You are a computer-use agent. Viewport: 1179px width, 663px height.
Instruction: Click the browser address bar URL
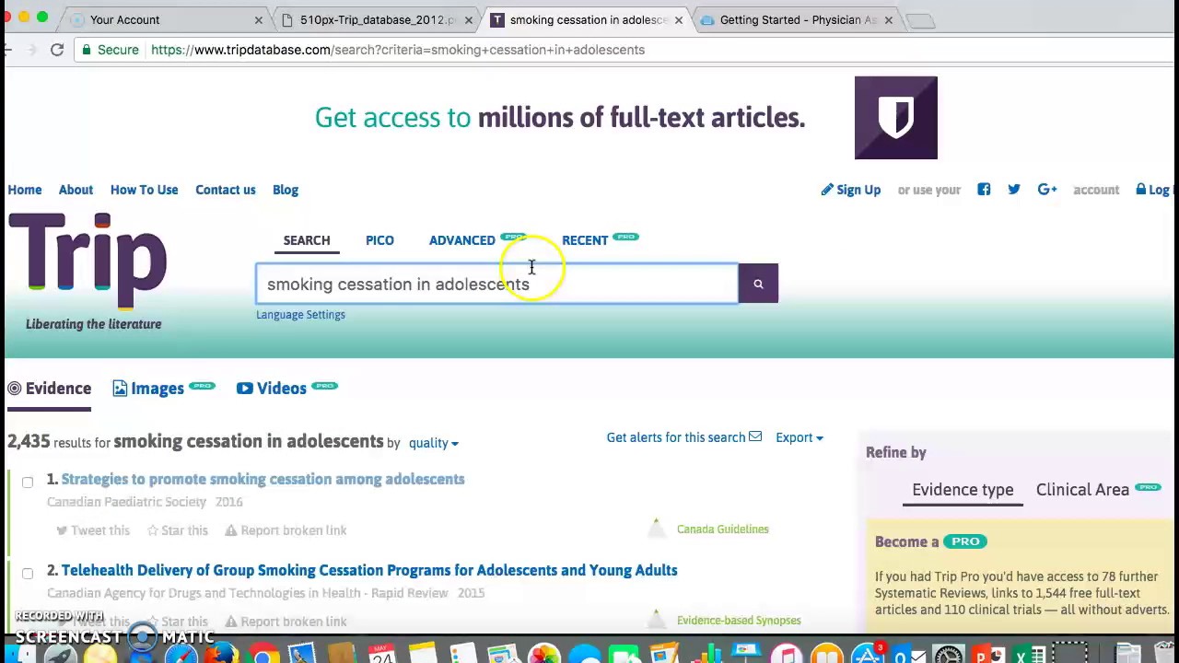click(x=398, y=50)
